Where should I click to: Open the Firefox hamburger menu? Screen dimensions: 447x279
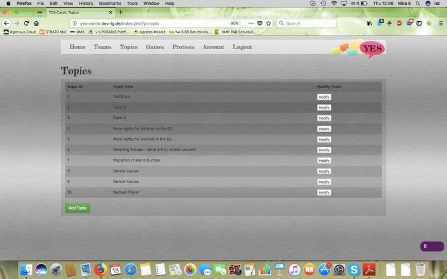tap(441, 23)
